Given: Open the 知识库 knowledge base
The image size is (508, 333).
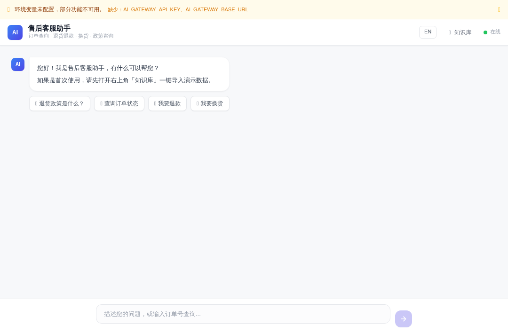Looking at the screenshot, I should pos(460,32).
